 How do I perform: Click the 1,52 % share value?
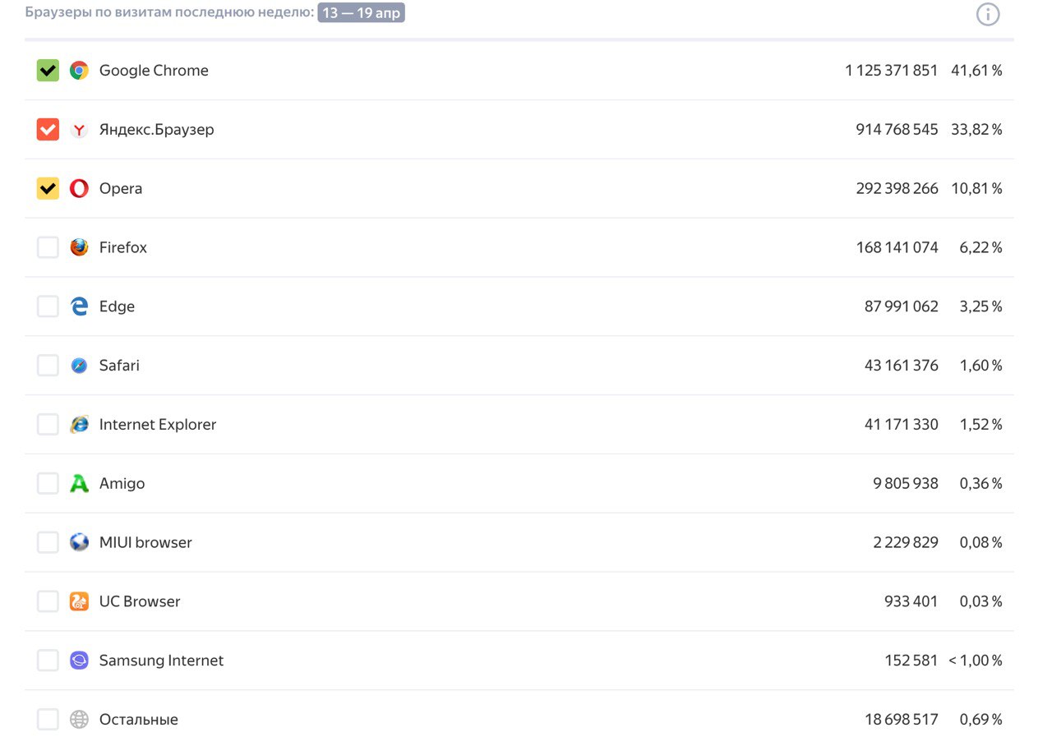(x=980, y=425)
